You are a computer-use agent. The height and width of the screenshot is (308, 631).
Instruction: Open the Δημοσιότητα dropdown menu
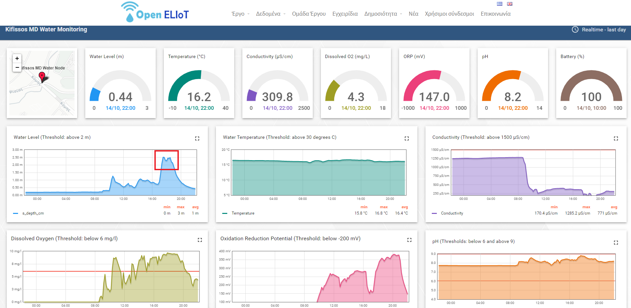click(x=383, y=14)
